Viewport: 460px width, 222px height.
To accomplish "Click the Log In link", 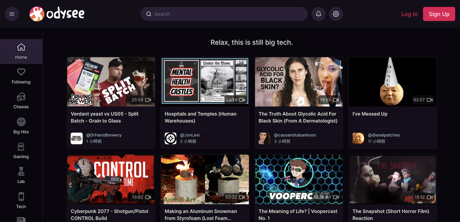I will 409,14.
